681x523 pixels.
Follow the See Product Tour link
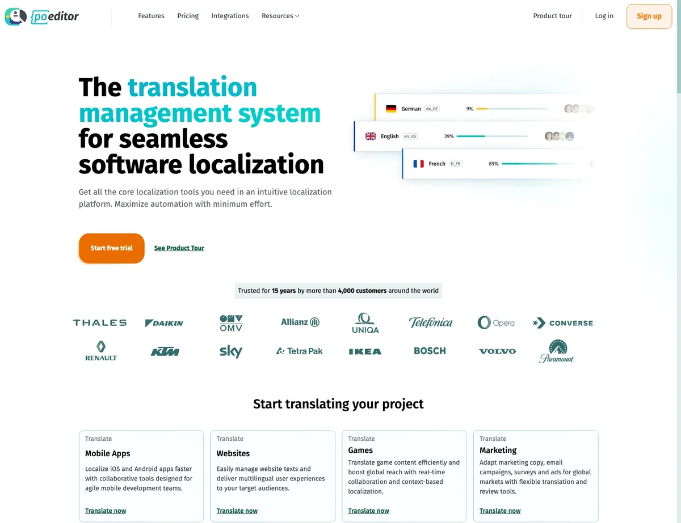coord(179,248)
